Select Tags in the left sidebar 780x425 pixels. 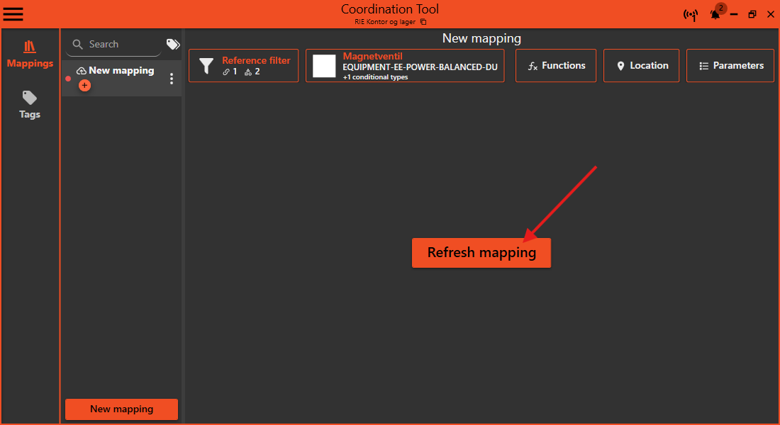[x=29, y=105]
